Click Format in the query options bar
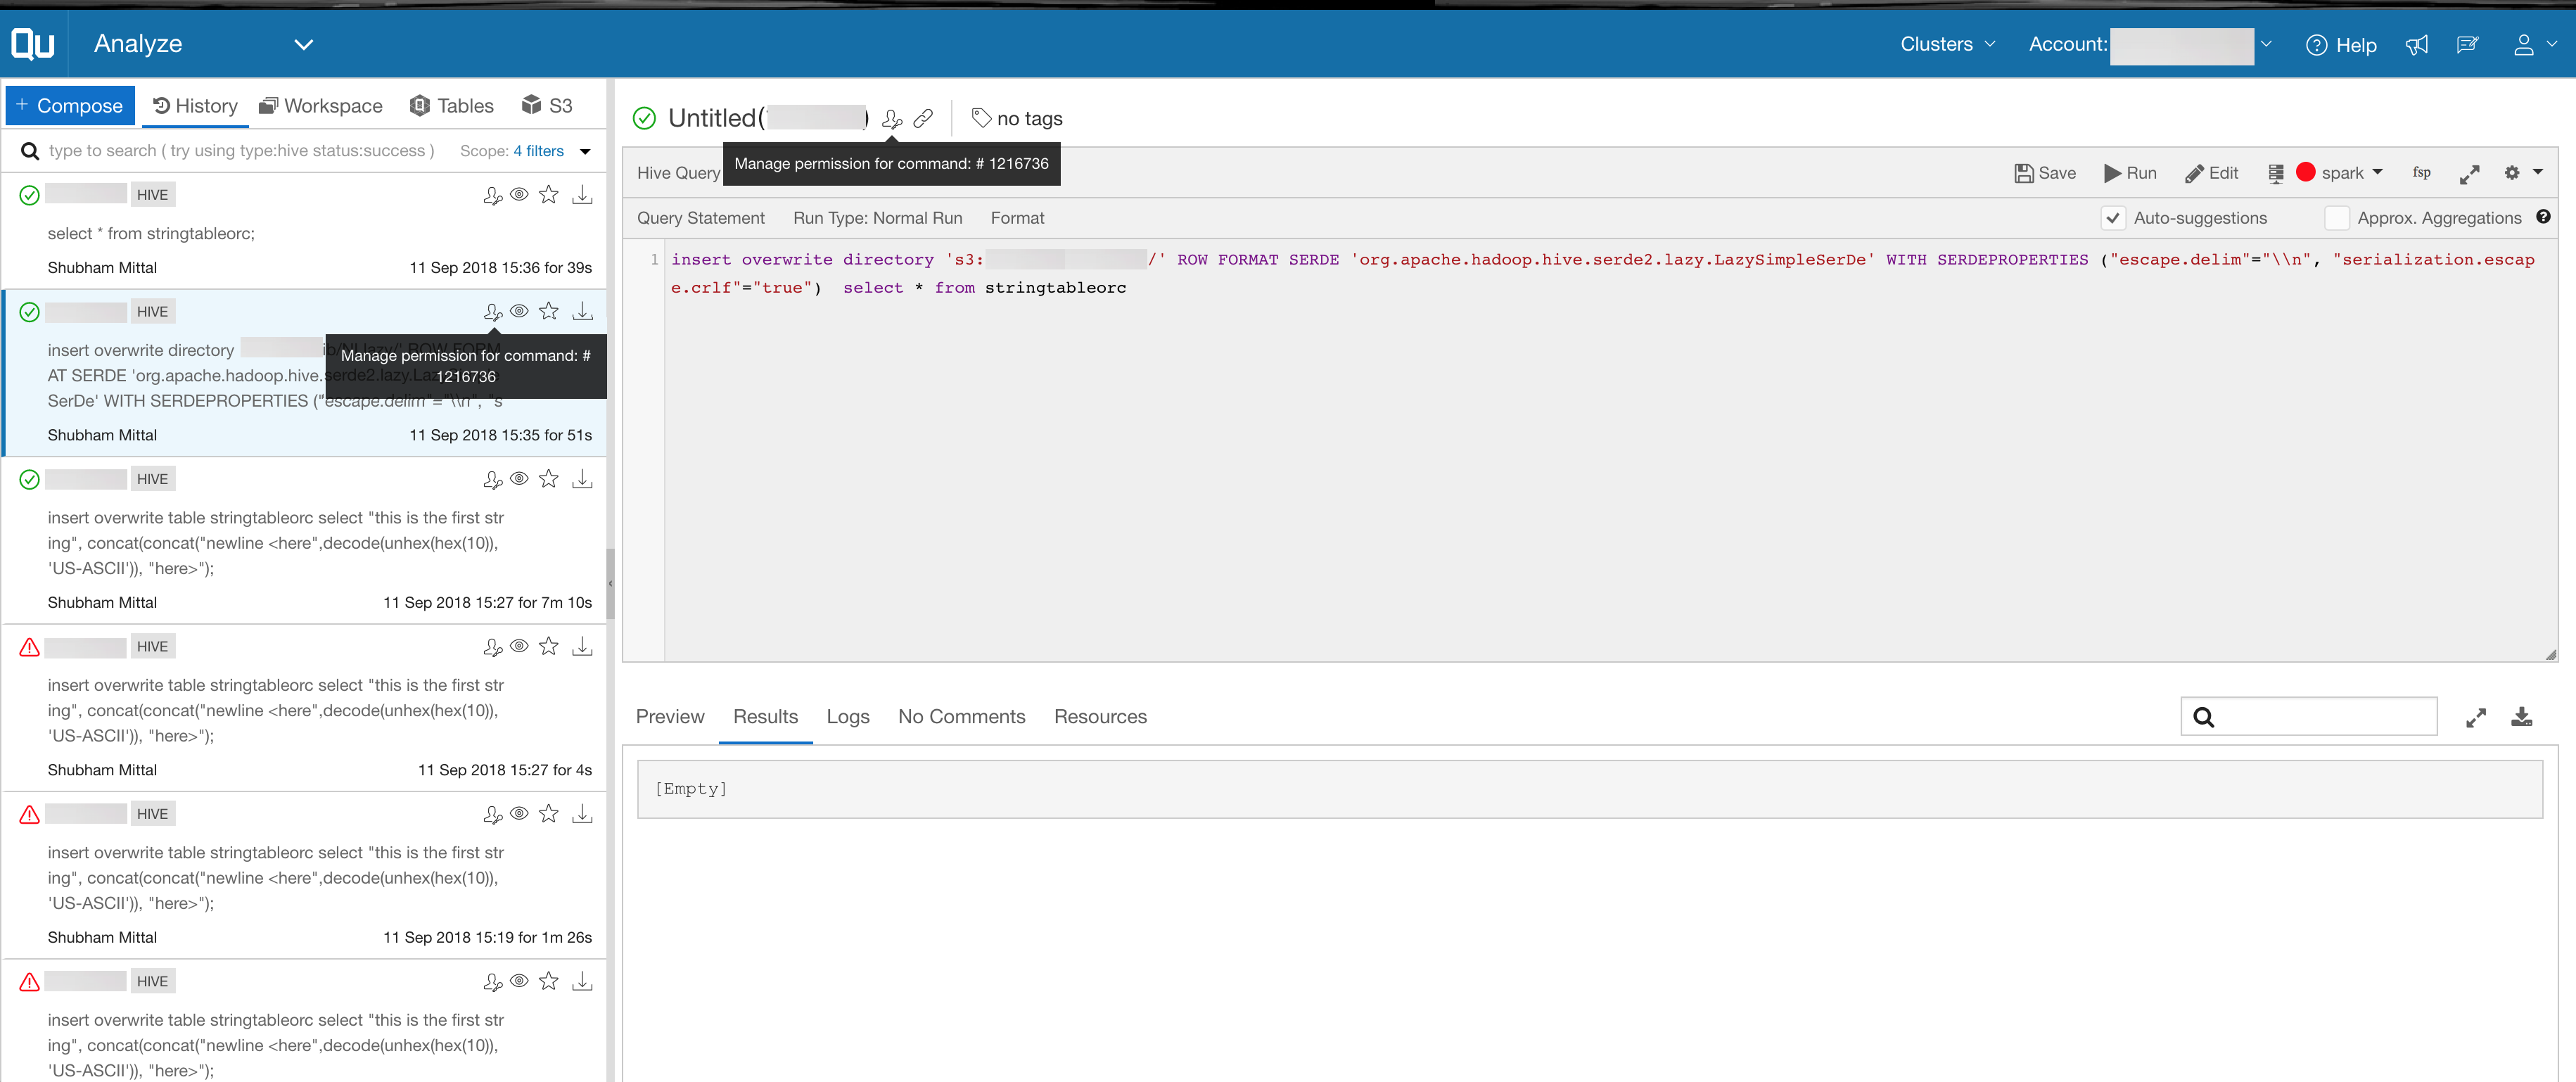This screenshot has width=2576, height=1082. [1017, 218]
